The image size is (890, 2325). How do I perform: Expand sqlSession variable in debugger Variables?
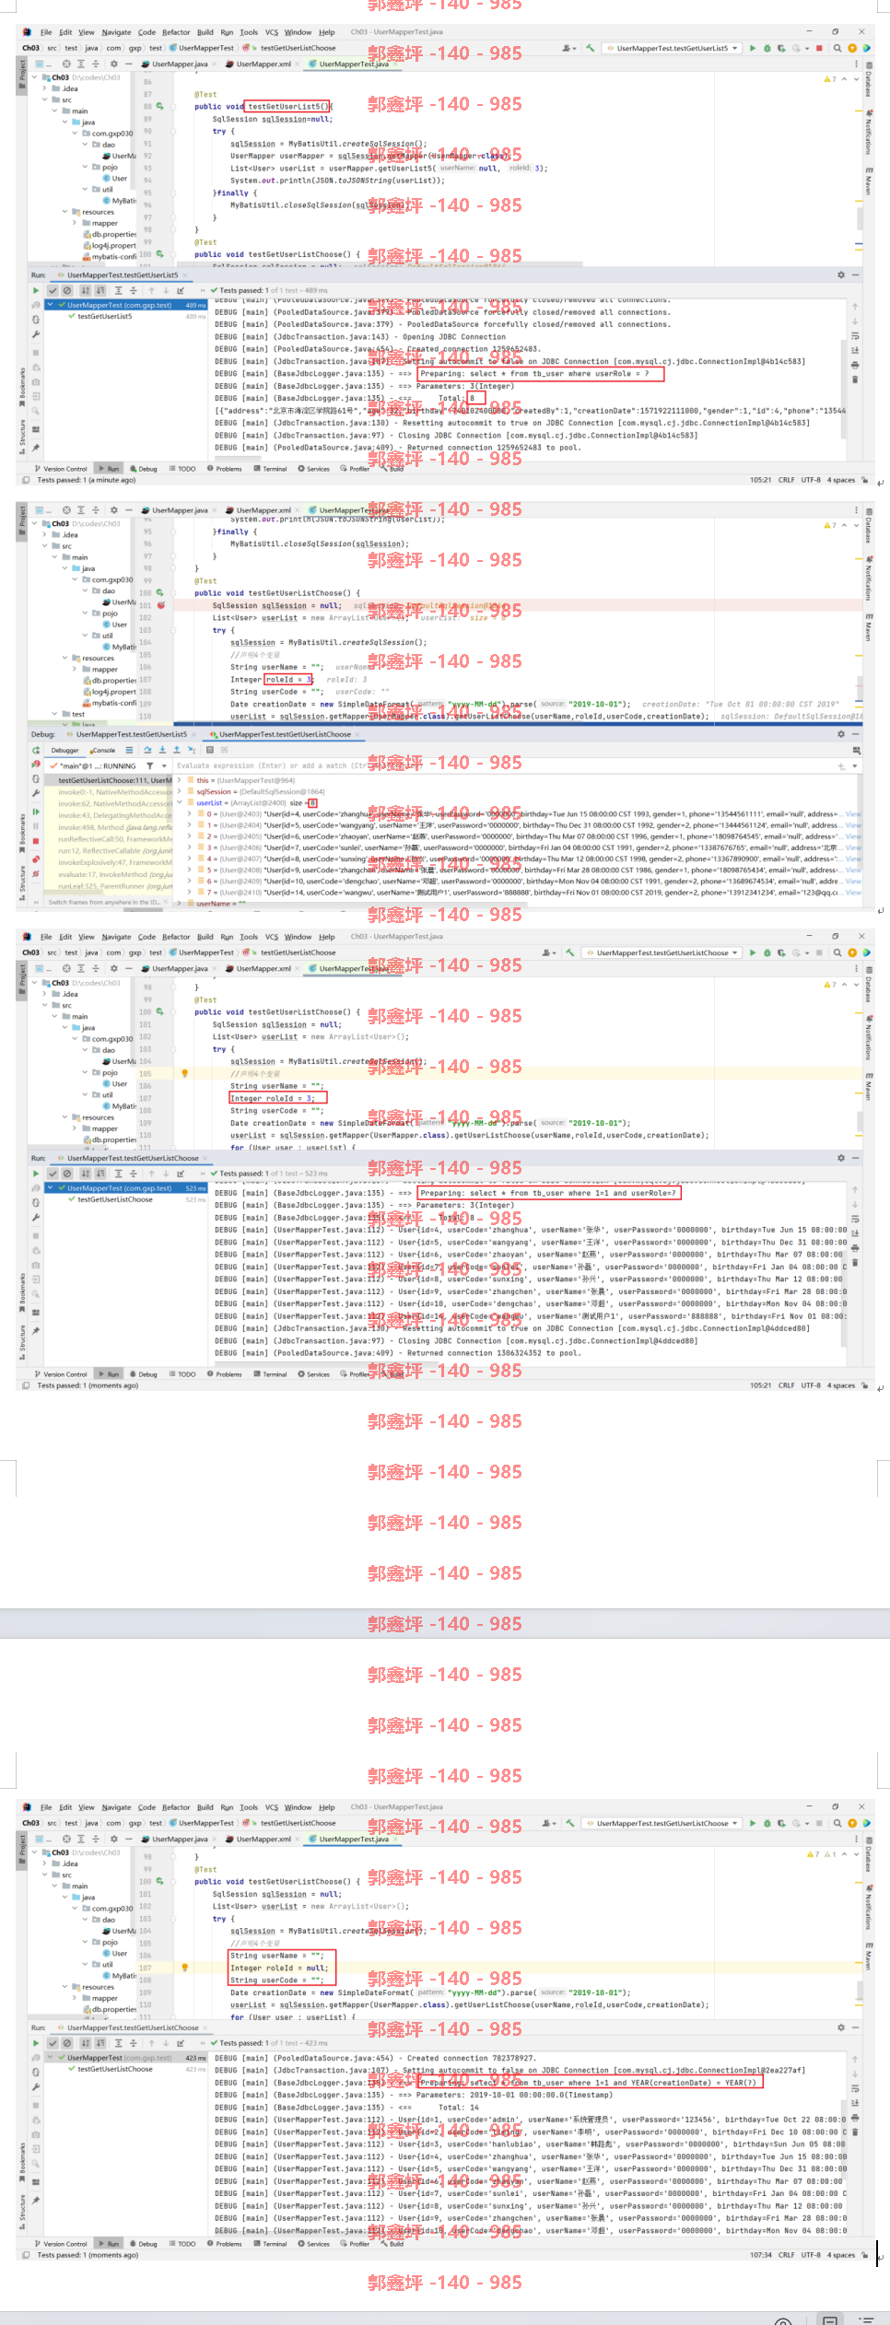[x=180, y=791]
